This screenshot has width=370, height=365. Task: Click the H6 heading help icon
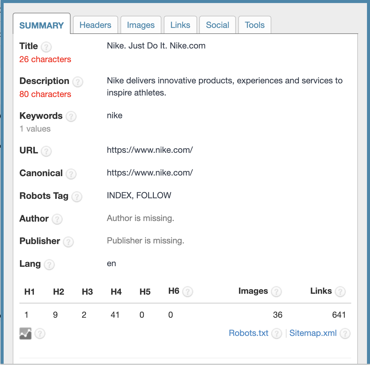click(188, 292)
